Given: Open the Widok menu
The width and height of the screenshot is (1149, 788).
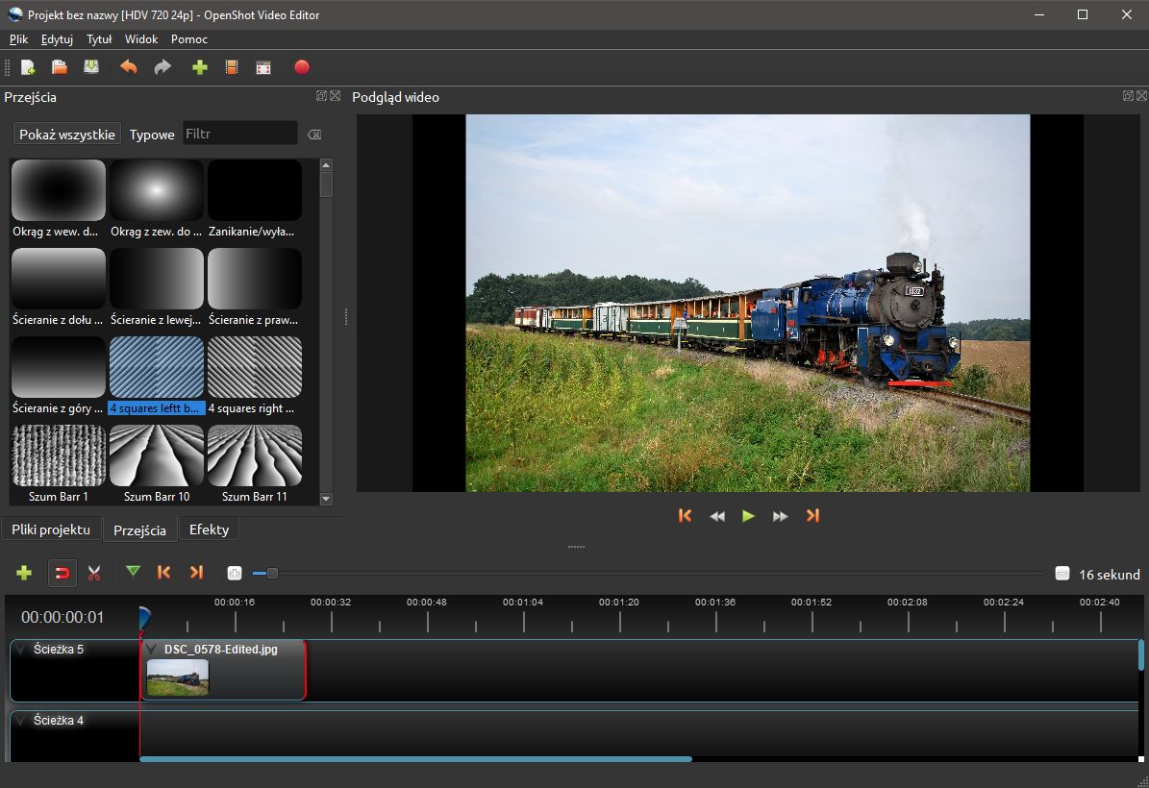Looking at the screenshot, I should (141, 39).
